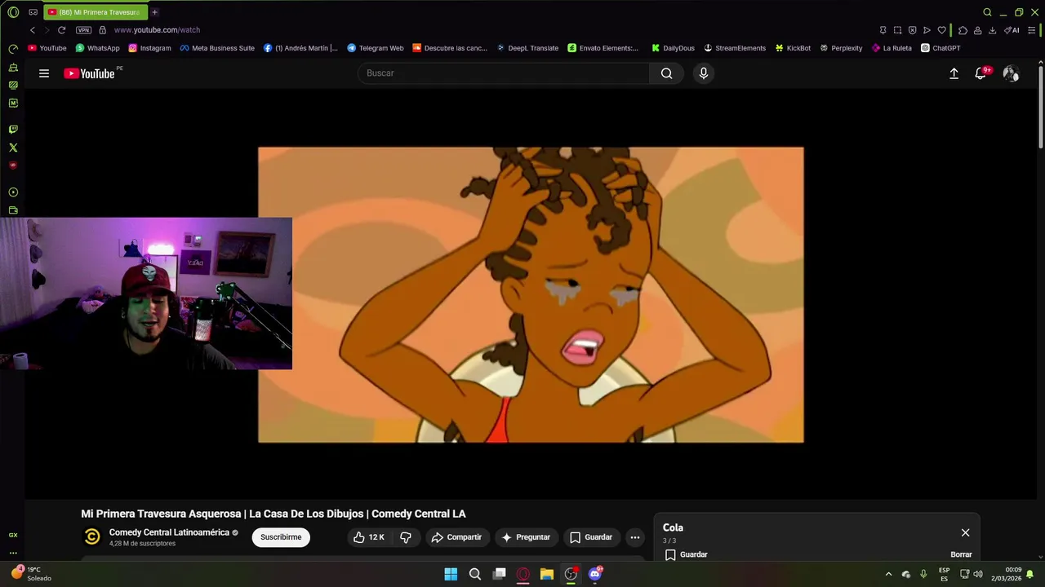The height and width of the screenshot is (587, 1045).
Task: Open the ChatGPT bookmark
Action: pos(940,48)
